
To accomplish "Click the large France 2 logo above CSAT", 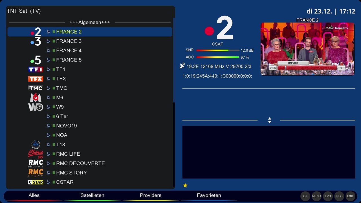I will coord(219,28).
